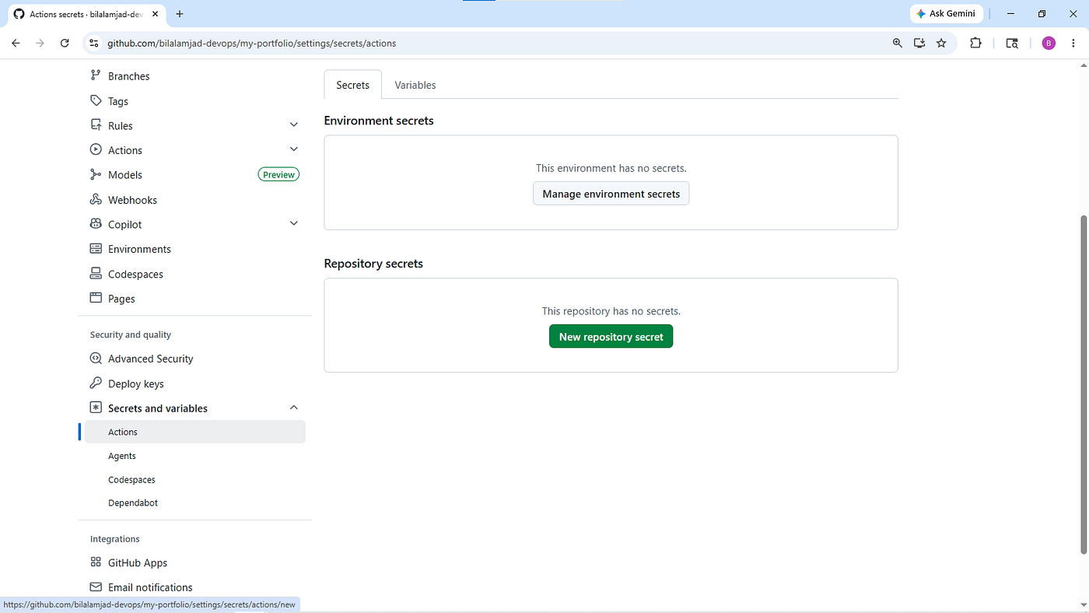The image size is (1089, 613).
Task: Click the browser back arrow
Action: (16, 44)
